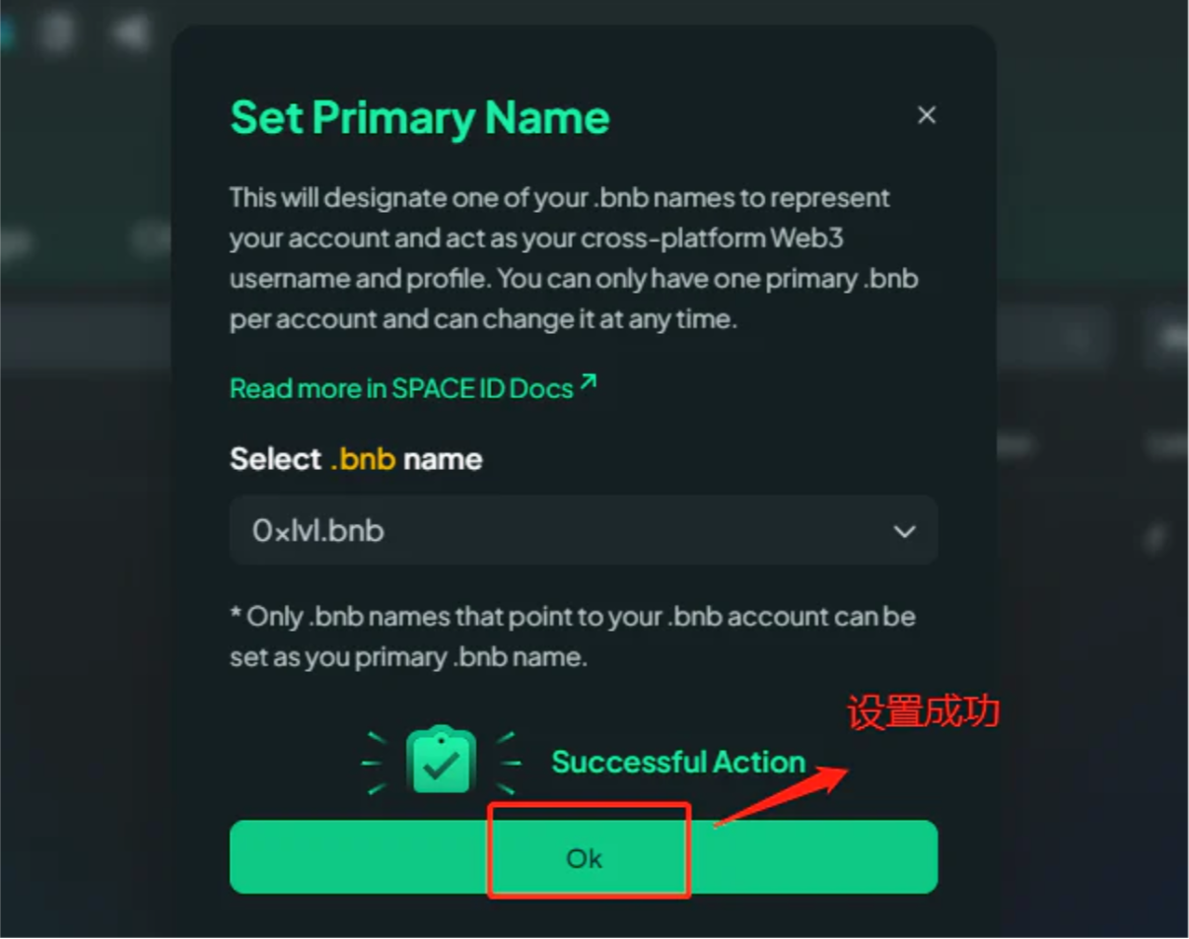The width and height of the screenshot is (1189, 939).
Task: Click the red arrow annotation near Successful Action
Action: tap(781, 796)
